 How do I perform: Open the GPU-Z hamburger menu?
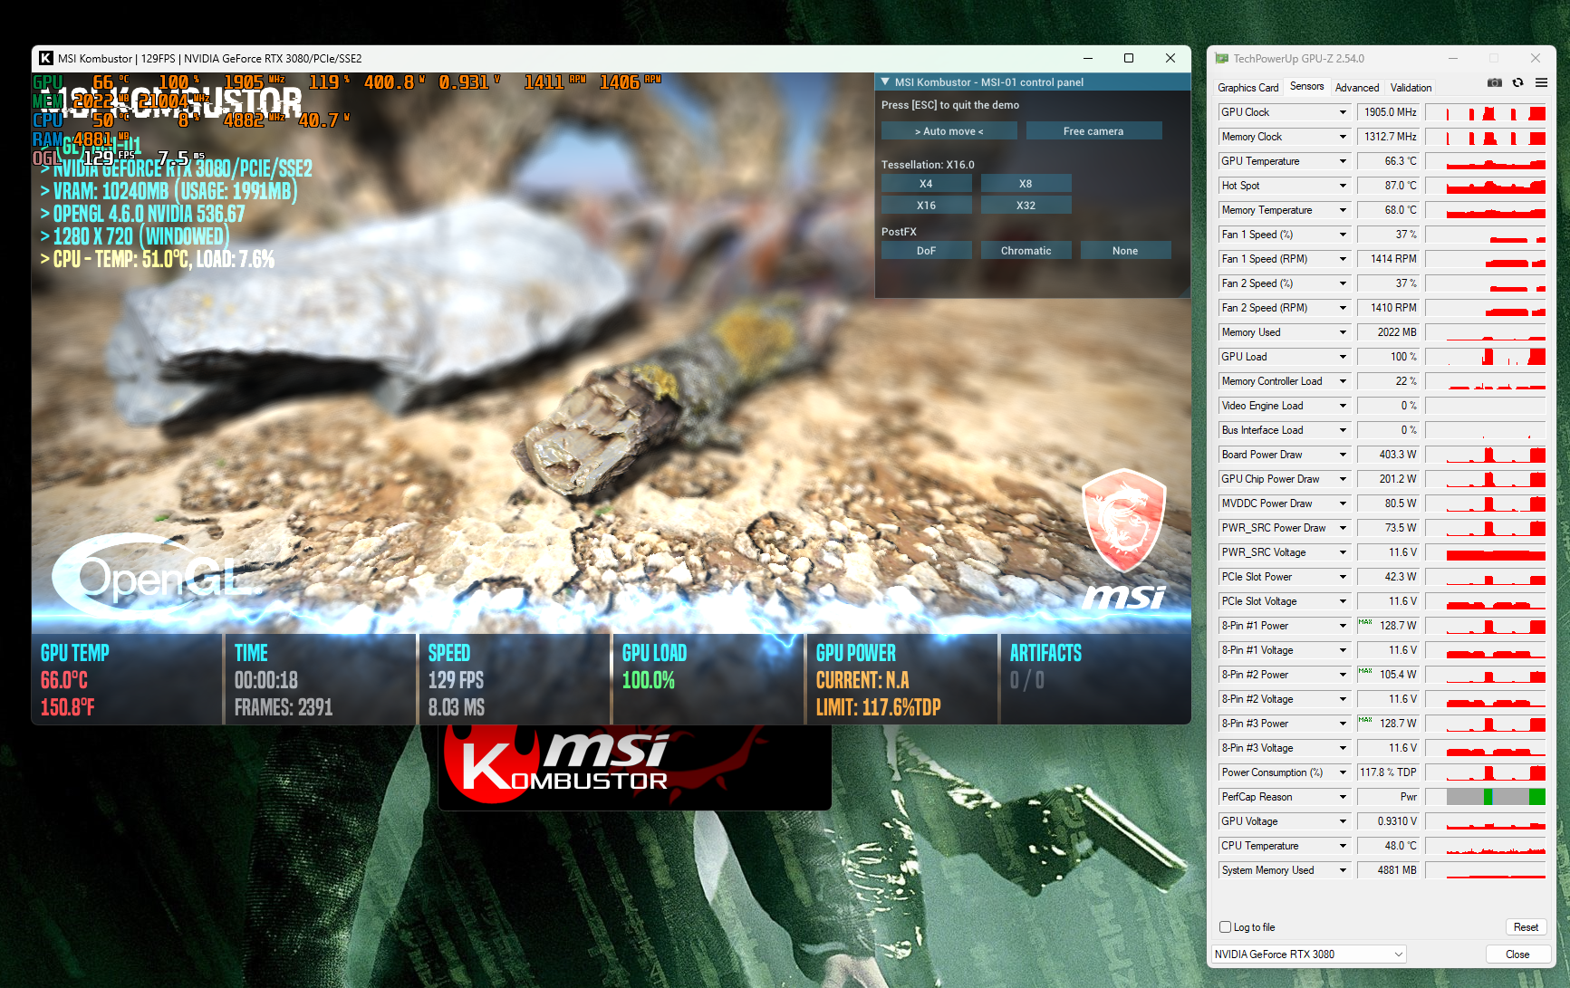(1541, 82)
